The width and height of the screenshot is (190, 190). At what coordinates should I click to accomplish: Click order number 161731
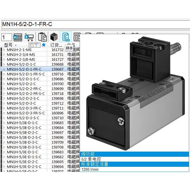click(58, 55)
